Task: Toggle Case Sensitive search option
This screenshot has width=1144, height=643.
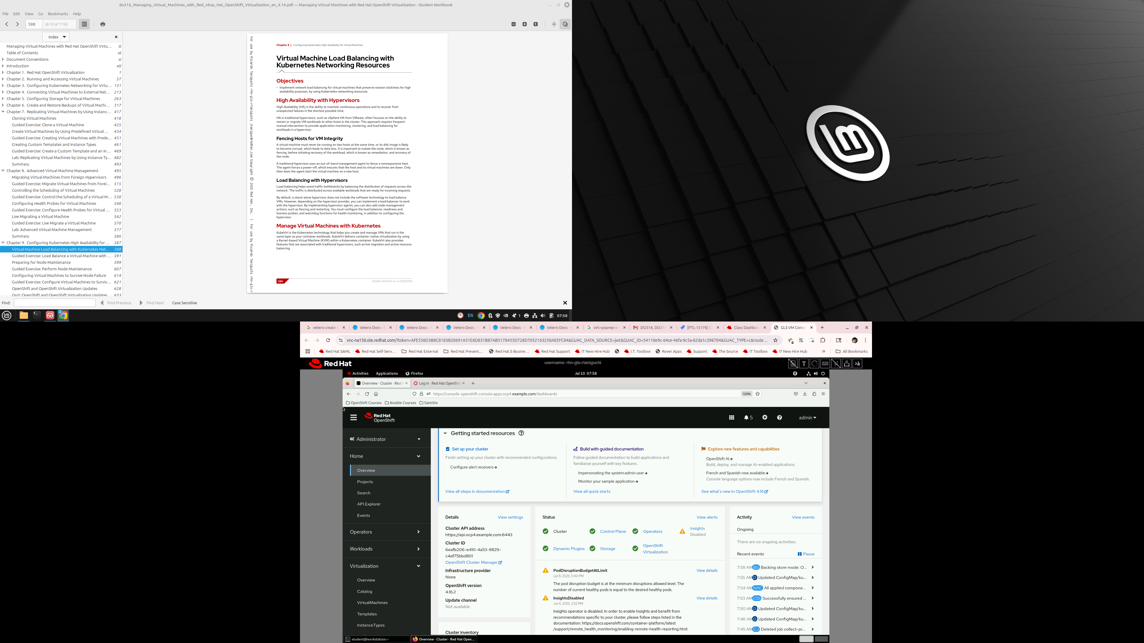Action: (x=184, y=303)
